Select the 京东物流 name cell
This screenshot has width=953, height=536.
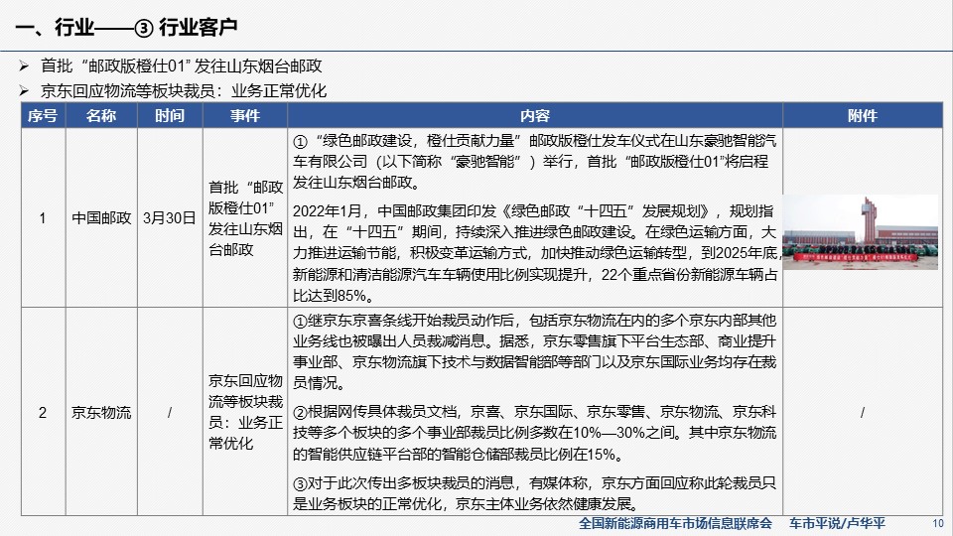pyautogui.click(x=101, y=412)
